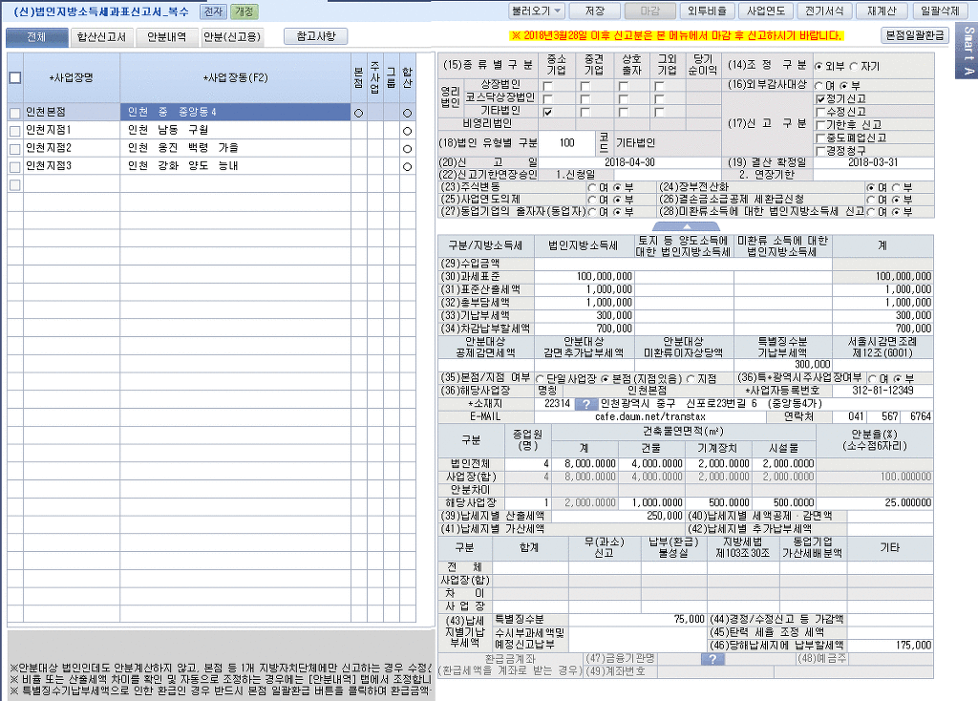Image resolution: width=978 pixels, height=701 pixels.
Task: Select 여 for 주식변동
Action: [x=592, y=187]
